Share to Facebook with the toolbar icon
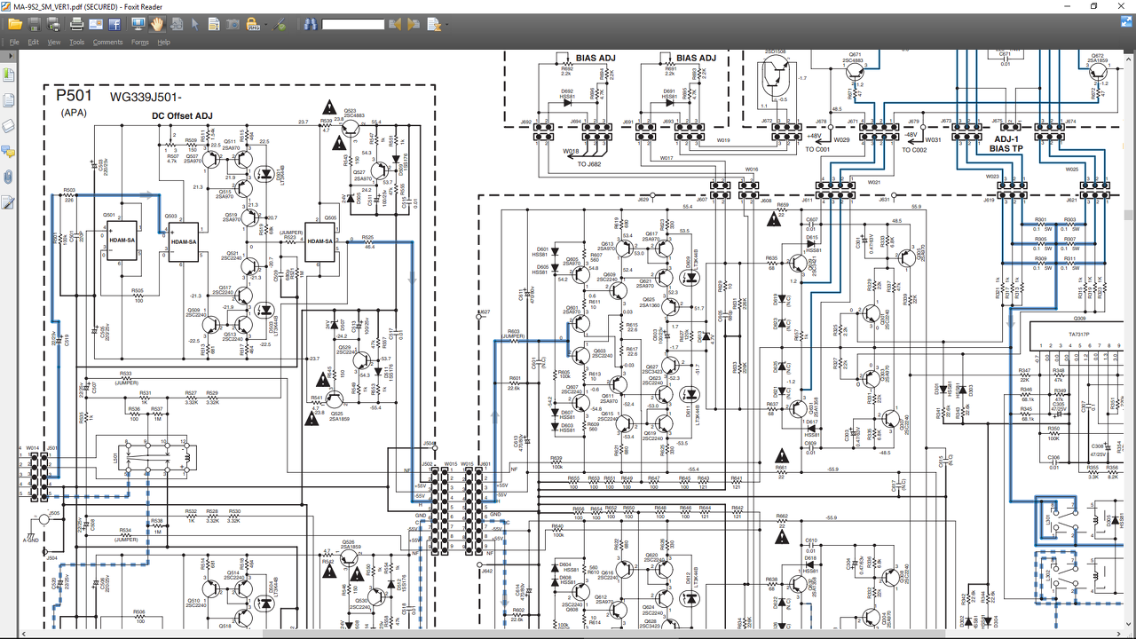1136x639 pixels. (x=114, y=24)
